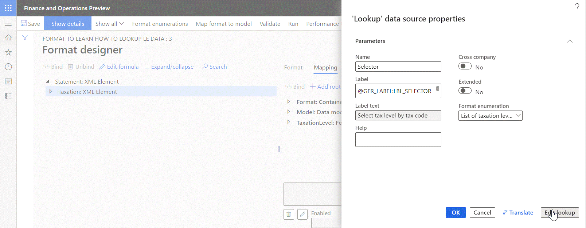586x228 pixels.
Task: Click the Show details button
Action: [x=68, y=24]
